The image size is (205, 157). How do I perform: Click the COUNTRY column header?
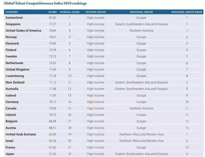coord(12,12)
